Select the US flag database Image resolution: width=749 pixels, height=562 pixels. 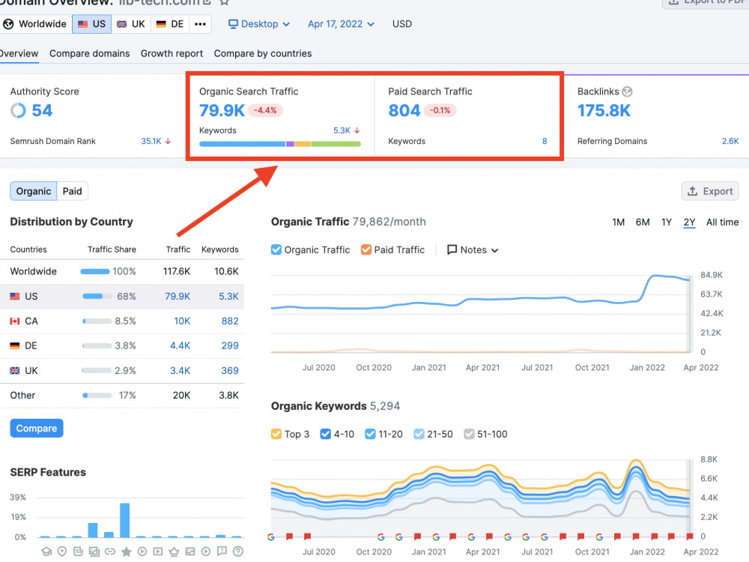pyautogui.click(x=91, y=24)
